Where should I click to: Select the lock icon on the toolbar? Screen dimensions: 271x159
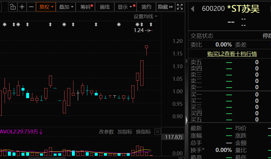pos(13,7)
